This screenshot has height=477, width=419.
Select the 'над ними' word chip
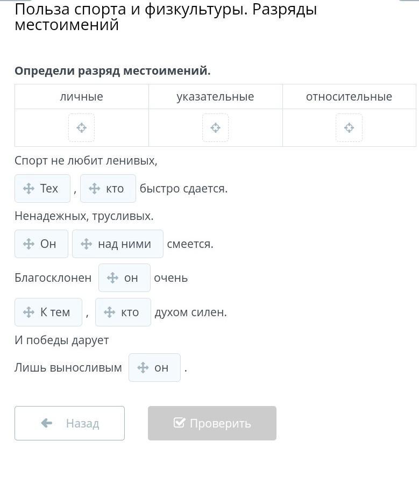[118, 244]
